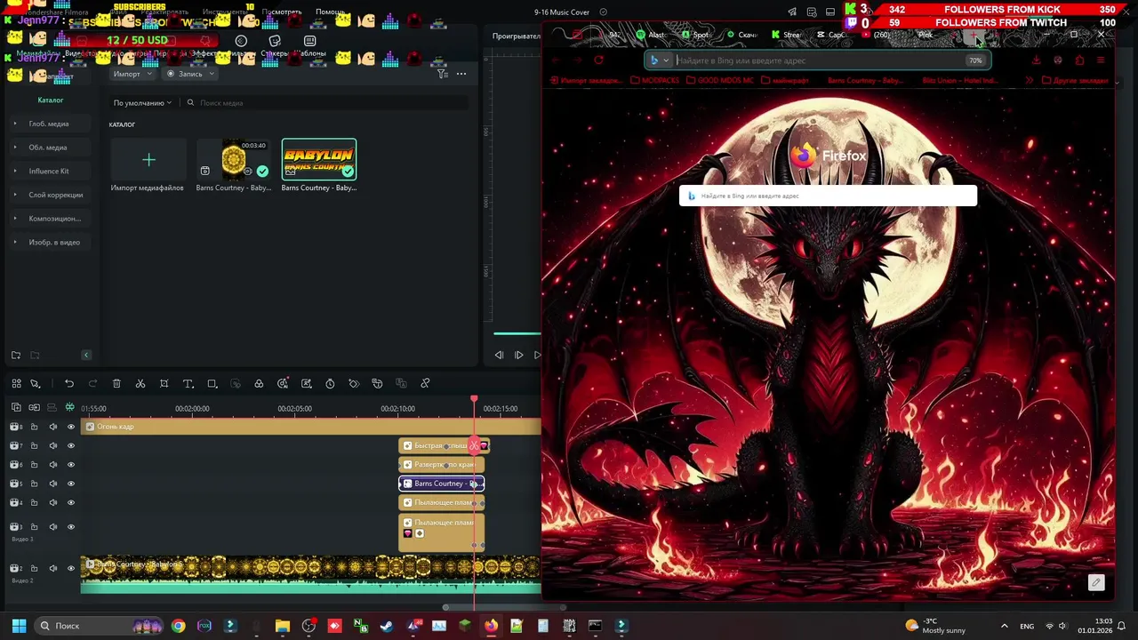Screen dimensions: 1138x640
Task: Click the red playhead marker on timeline ruler
Action: pos(474,400)
